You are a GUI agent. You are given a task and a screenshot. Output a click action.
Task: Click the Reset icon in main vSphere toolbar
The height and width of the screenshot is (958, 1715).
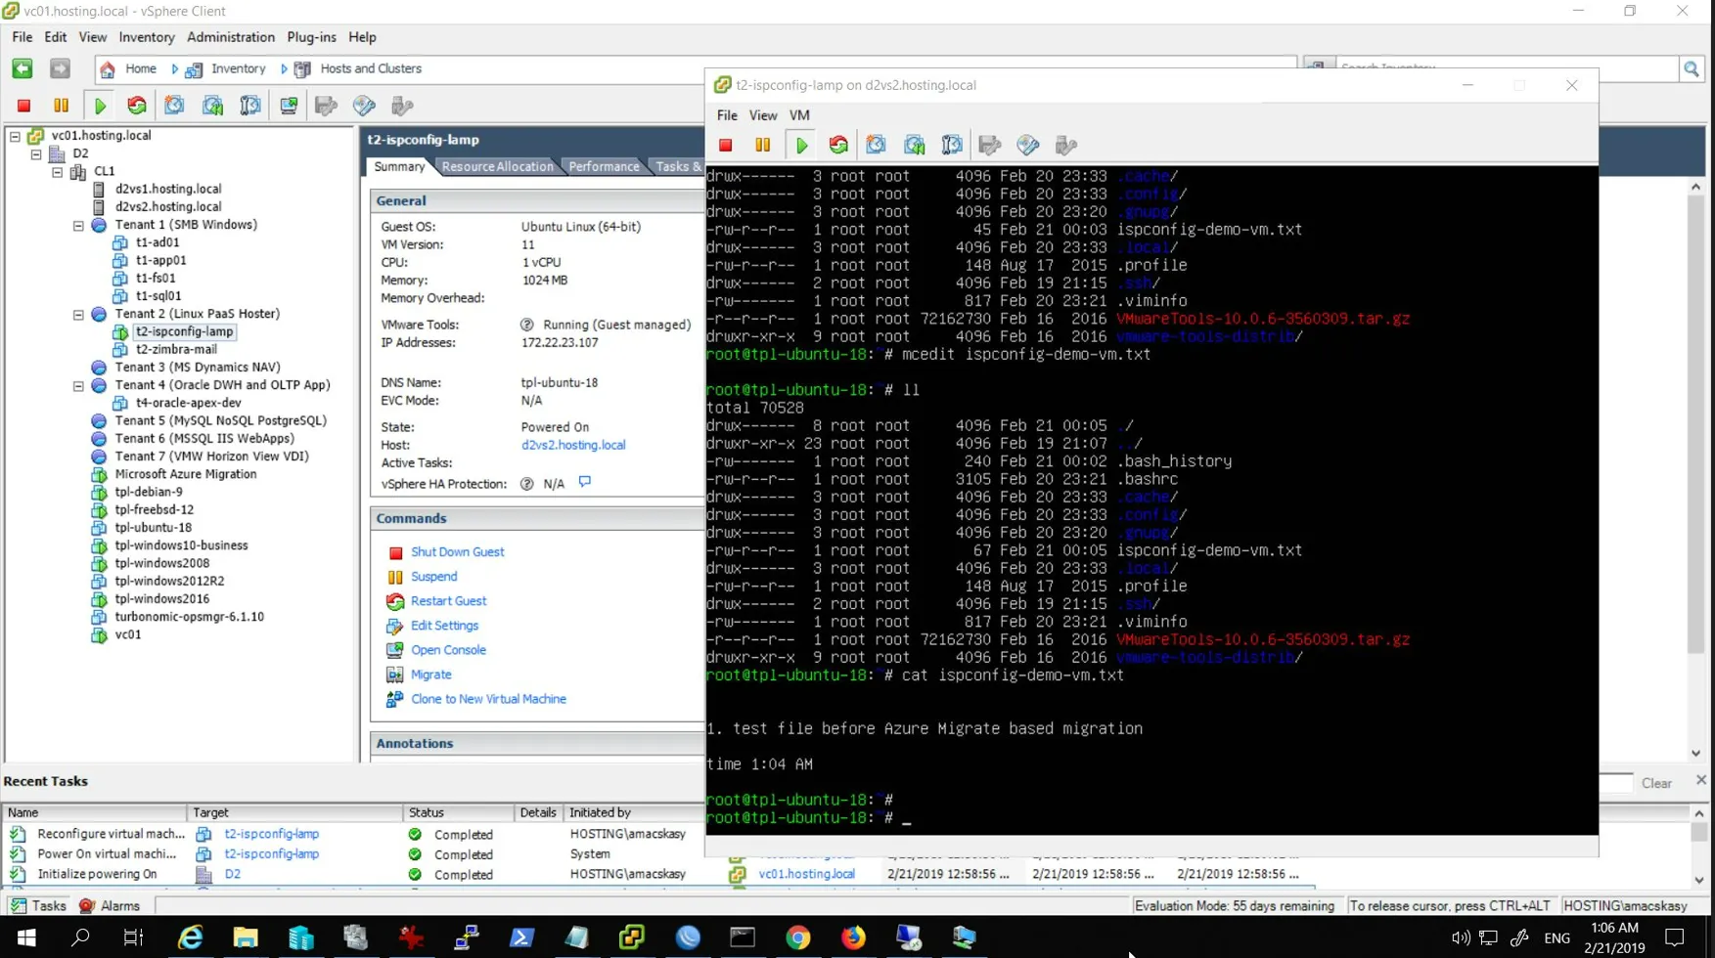pos(137,106)
